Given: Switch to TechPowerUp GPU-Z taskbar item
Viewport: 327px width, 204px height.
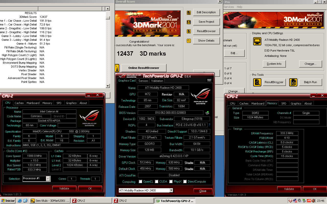Looking at the screenshot, I should 175,201.
